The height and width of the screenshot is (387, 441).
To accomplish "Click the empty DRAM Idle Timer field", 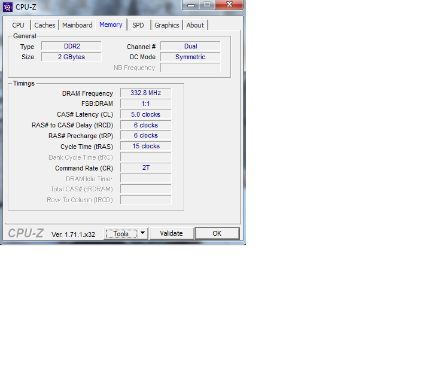I will [145, 178].
